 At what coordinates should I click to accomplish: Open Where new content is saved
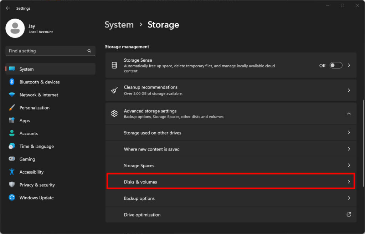point(230,149)
